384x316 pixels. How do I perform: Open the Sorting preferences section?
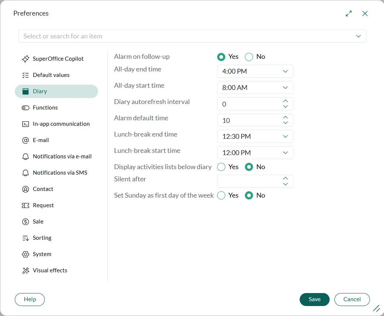42,238
